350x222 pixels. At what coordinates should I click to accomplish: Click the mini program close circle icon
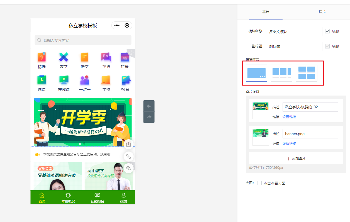tap(127, 25)
